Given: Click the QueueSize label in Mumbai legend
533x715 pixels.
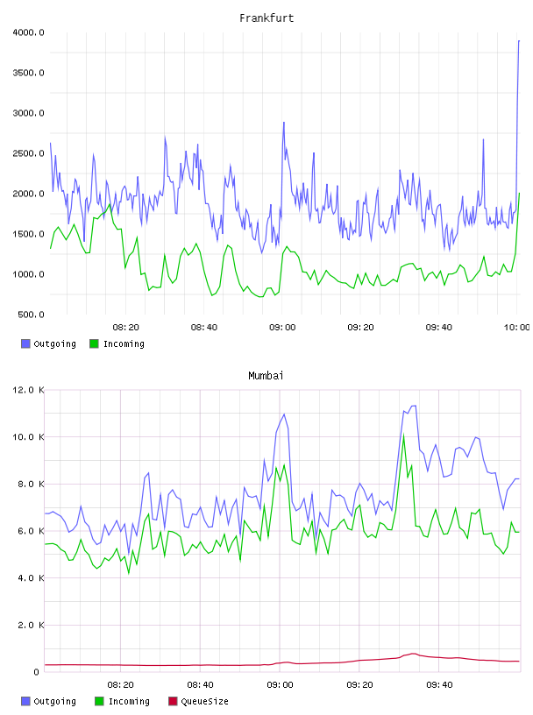Looking at the screenshot, I should point(204,702).
